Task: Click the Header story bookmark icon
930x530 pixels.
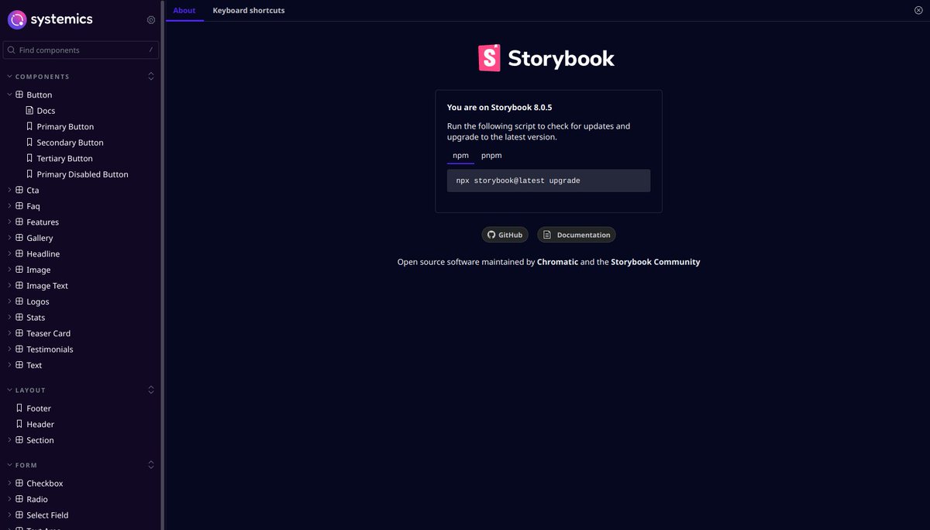Action: pyautogui.click(x=19, y=424)
